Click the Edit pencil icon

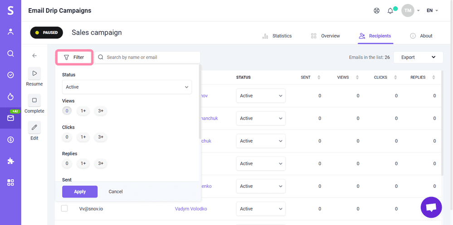[x=34, y=128]
